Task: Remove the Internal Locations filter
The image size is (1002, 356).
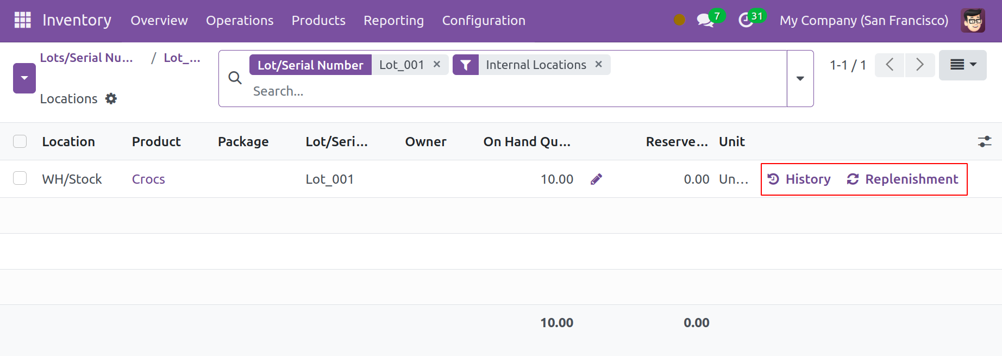Action: 598,64
